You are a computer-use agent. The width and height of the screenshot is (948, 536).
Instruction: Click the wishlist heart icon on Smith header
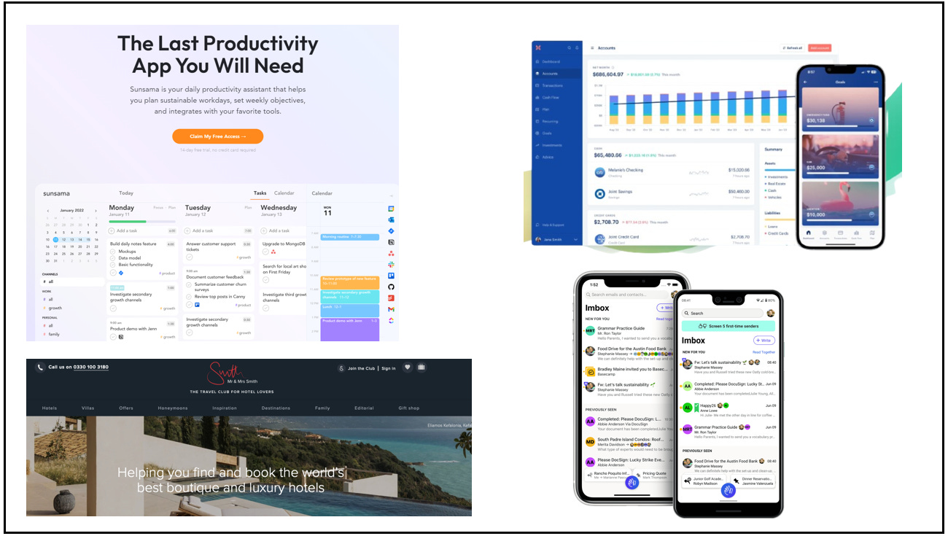tap(407, 368)
